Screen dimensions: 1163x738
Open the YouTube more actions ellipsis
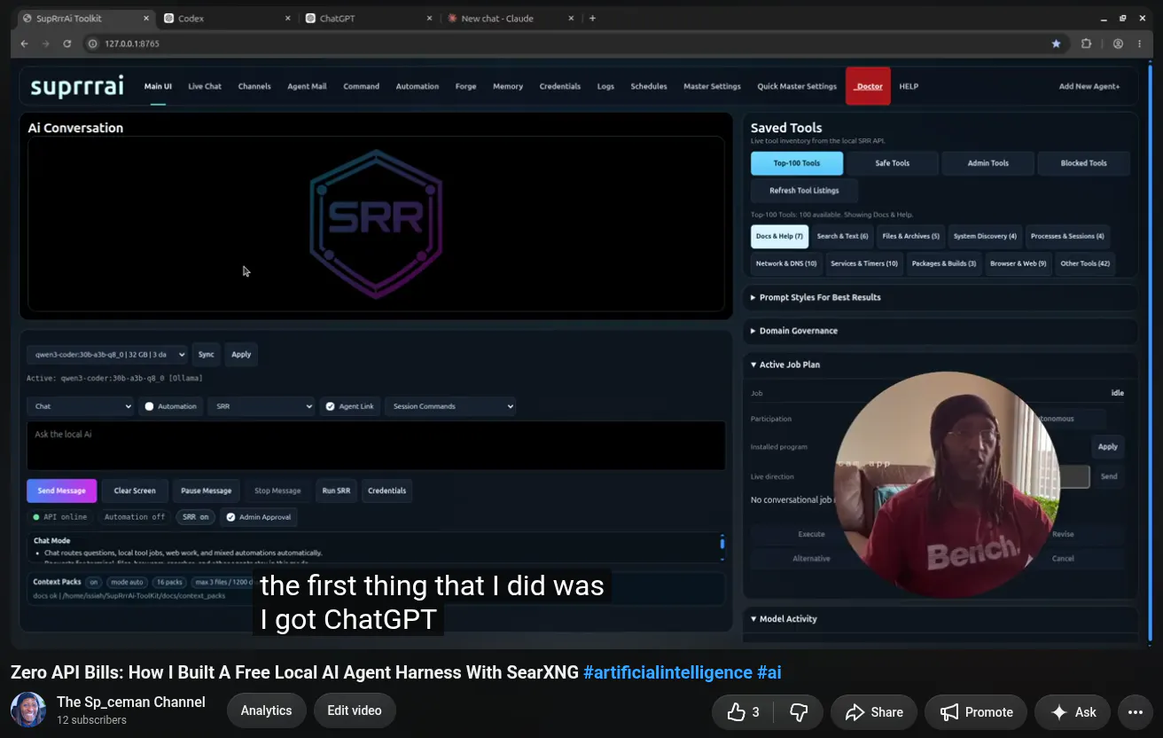[1136, 712]
